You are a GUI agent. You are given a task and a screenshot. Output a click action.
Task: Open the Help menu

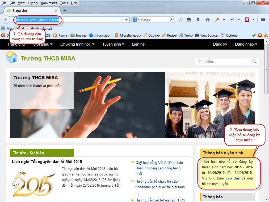click(x=74, y=3)
